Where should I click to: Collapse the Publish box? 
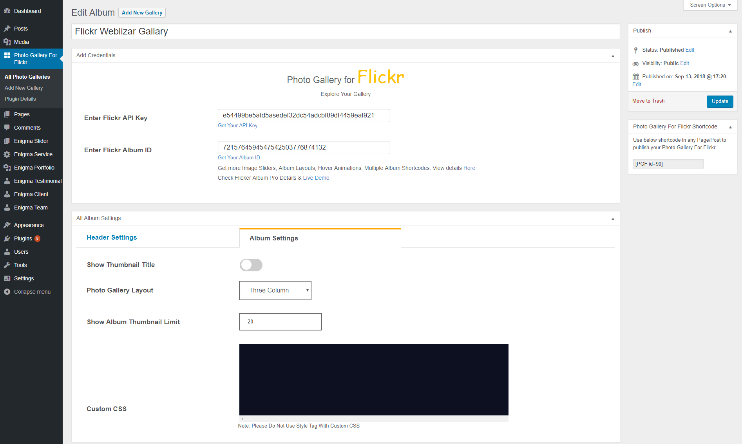730,31
